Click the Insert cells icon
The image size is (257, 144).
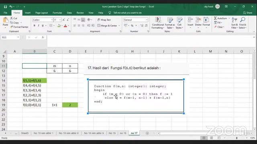(190, 20)
